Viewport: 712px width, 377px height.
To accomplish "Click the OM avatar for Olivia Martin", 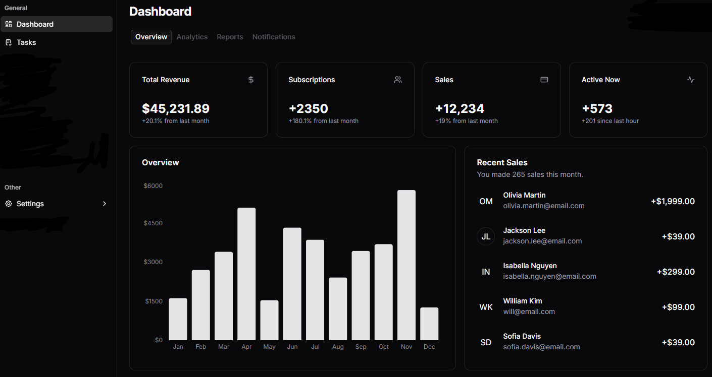I will [x=486, y=201].
